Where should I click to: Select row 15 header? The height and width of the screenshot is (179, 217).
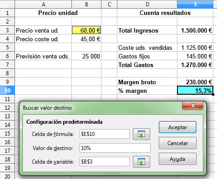tap(7, 133)
